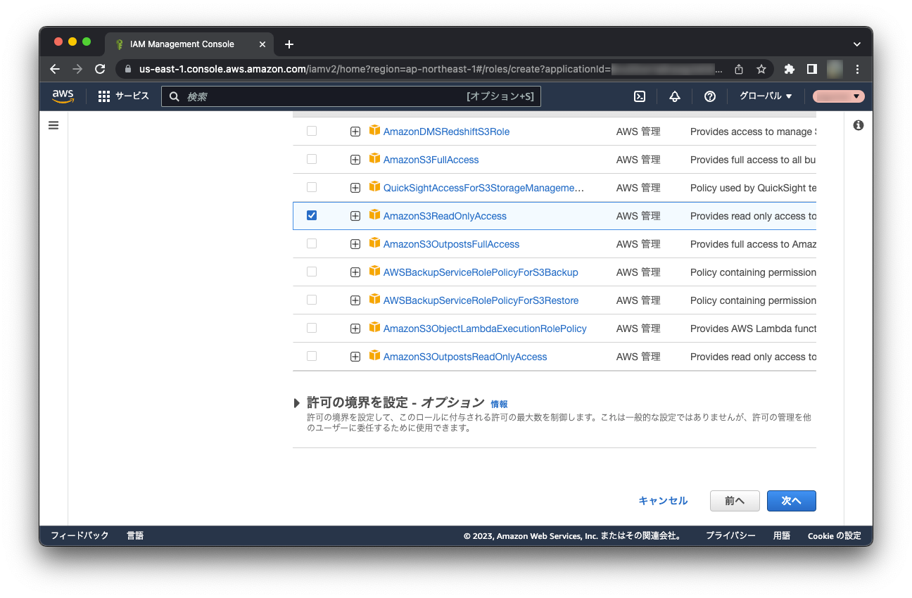The image size is (912, 598).
Task: Click the Next (次へ) button
Action: pyautogui.click(x=791, y=500)
